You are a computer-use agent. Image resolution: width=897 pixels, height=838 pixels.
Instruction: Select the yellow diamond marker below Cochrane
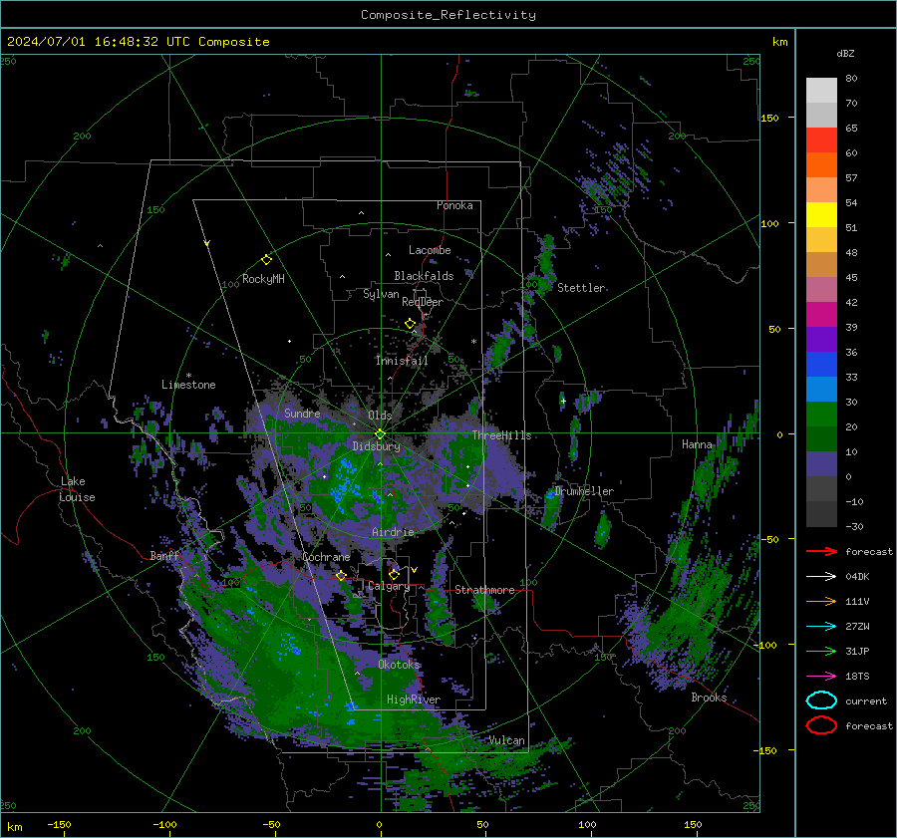pos(341,576)
